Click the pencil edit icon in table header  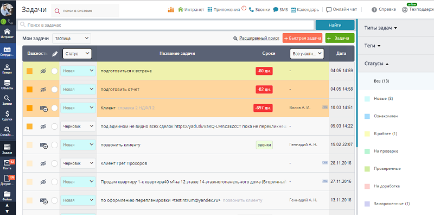click(x=55, y=54)
